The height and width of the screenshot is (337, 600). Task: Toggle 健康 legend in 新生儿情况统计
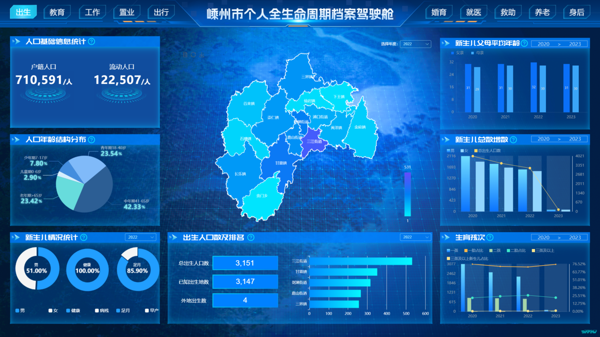[x=74, y=310]
